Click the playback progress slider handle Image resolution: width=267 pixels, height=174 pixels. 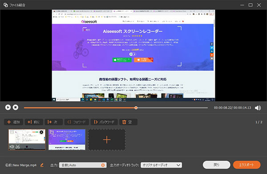click(136, 108)
